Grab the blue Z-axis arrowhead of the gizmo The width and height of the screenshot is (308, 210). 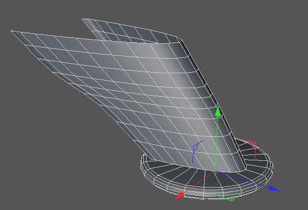tap(274, 189)
